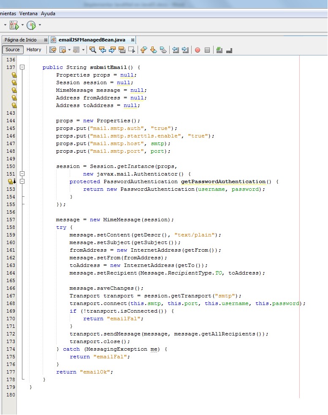Click line number 157 in gutter
This screenshot has height=415, width=328.
tap(11, 220)
